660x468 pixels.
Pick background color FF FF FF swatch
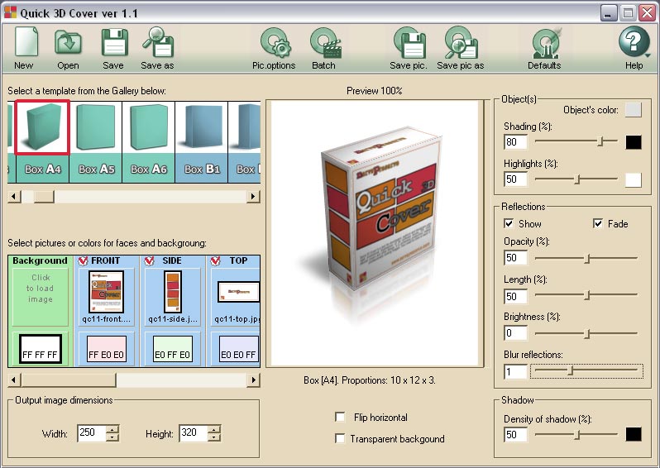(40, 349)
